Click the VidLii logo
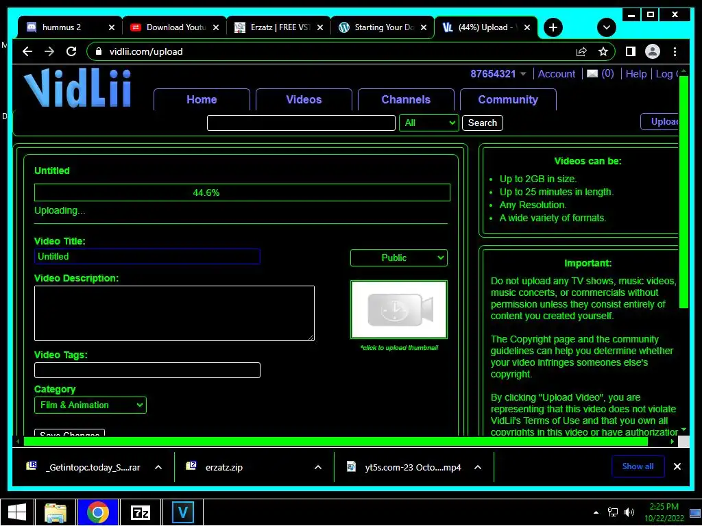This screenshot has height=526, width=702. click(x=77, y=88)
